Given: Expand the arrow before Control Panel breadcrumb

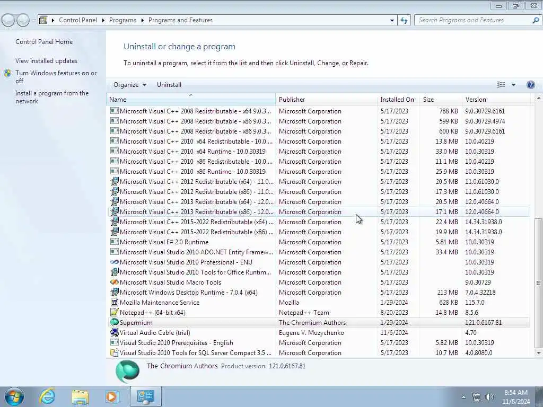Looking at the screenshot, I should pos(53,21).
